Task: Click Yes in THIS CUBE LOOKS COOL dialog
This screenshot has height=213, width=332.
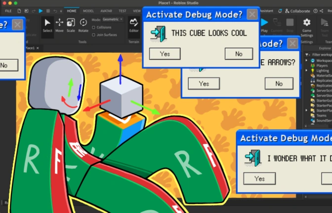Action: pyautogui.click(x=165, y=54)
